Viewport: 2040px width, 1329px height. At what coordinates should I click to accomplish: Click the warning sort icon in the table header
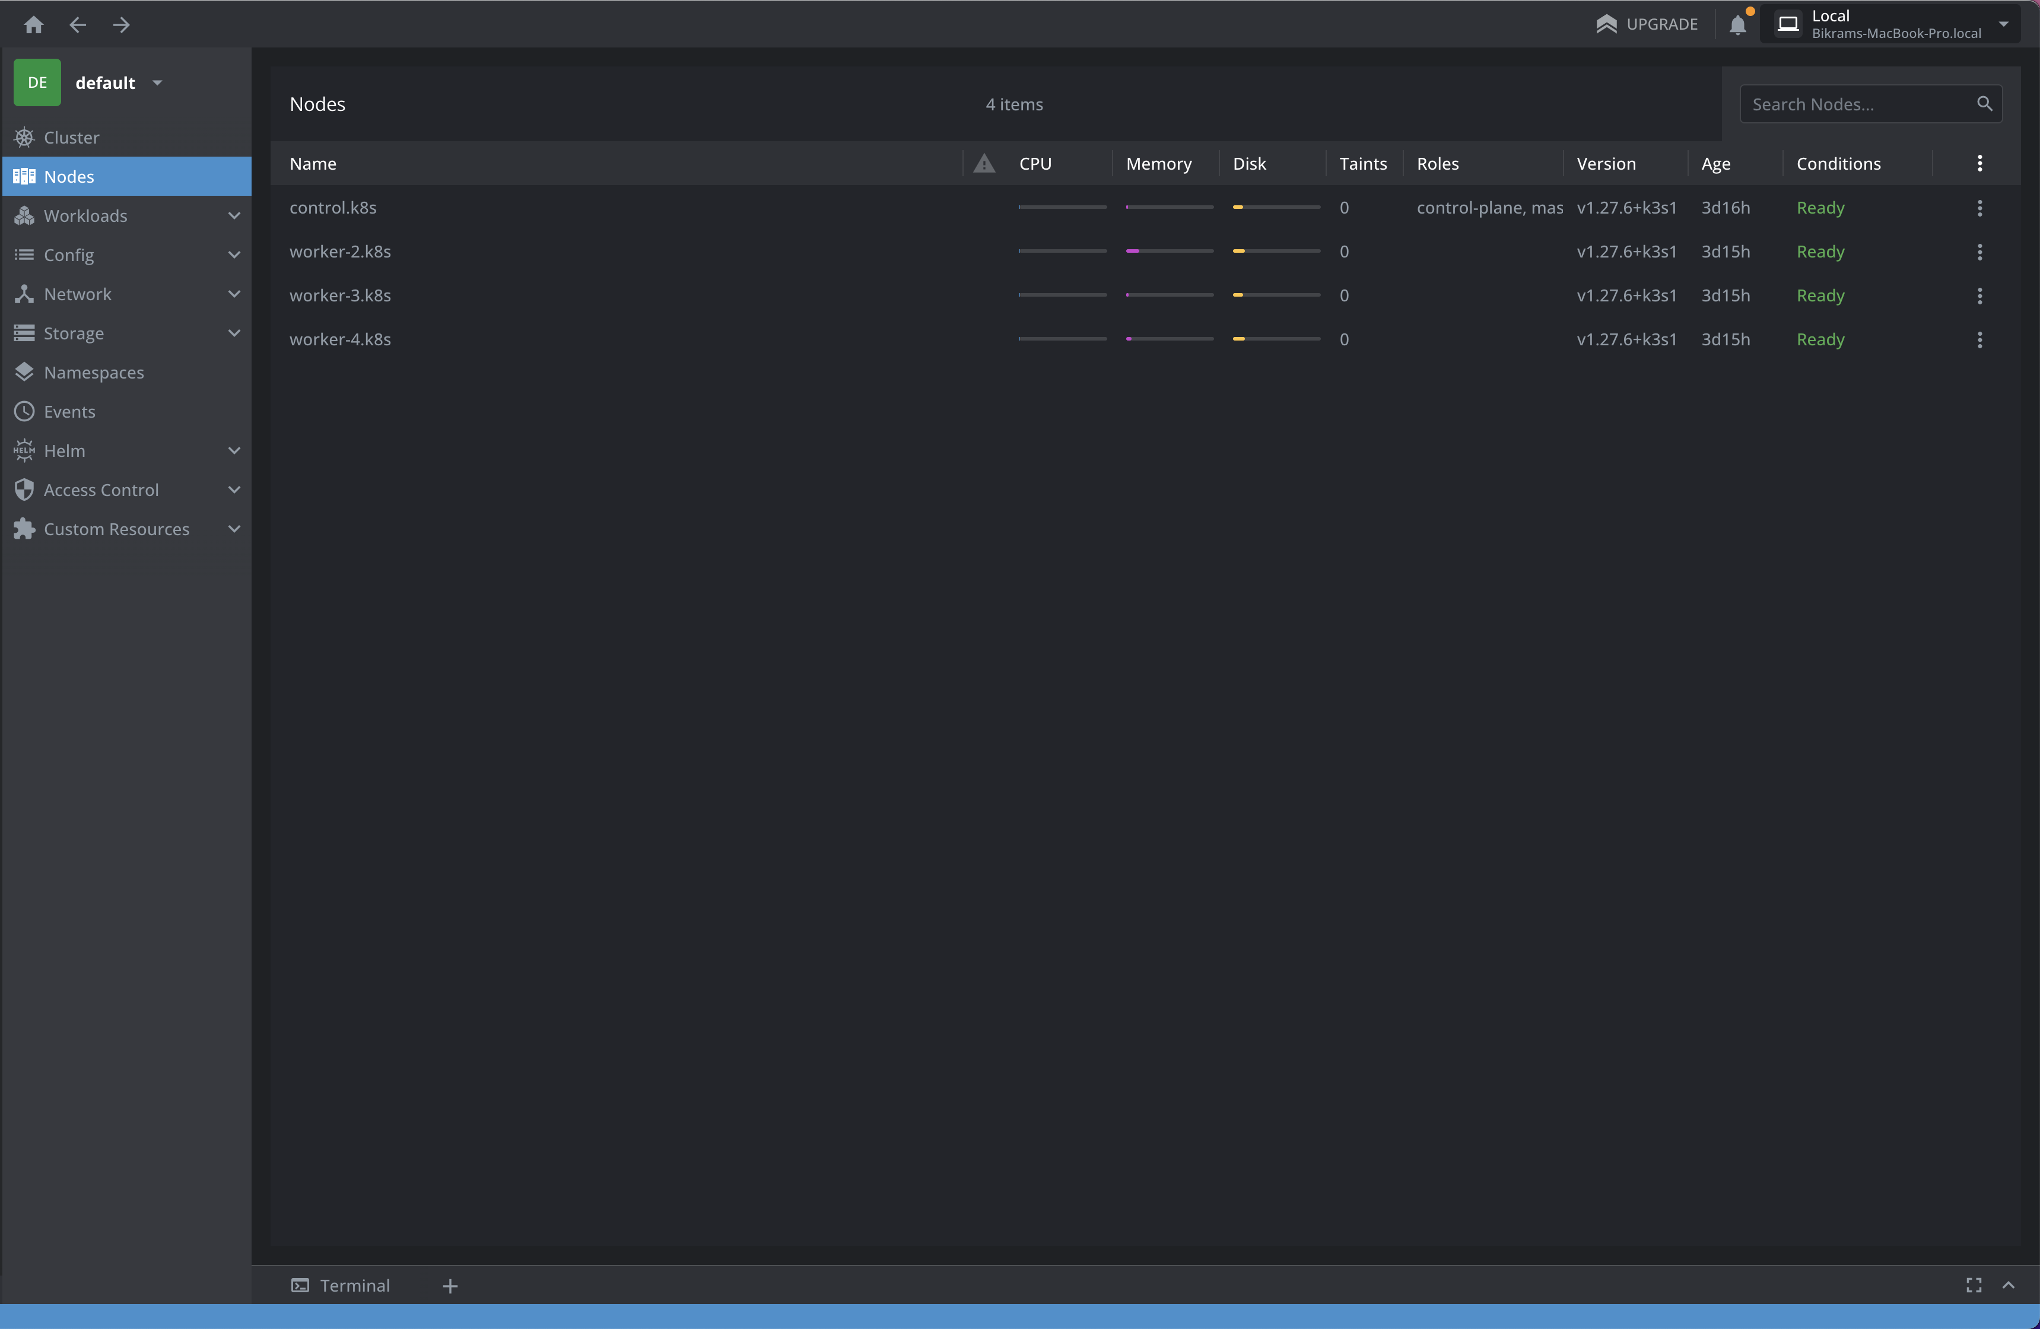point(983,164)
